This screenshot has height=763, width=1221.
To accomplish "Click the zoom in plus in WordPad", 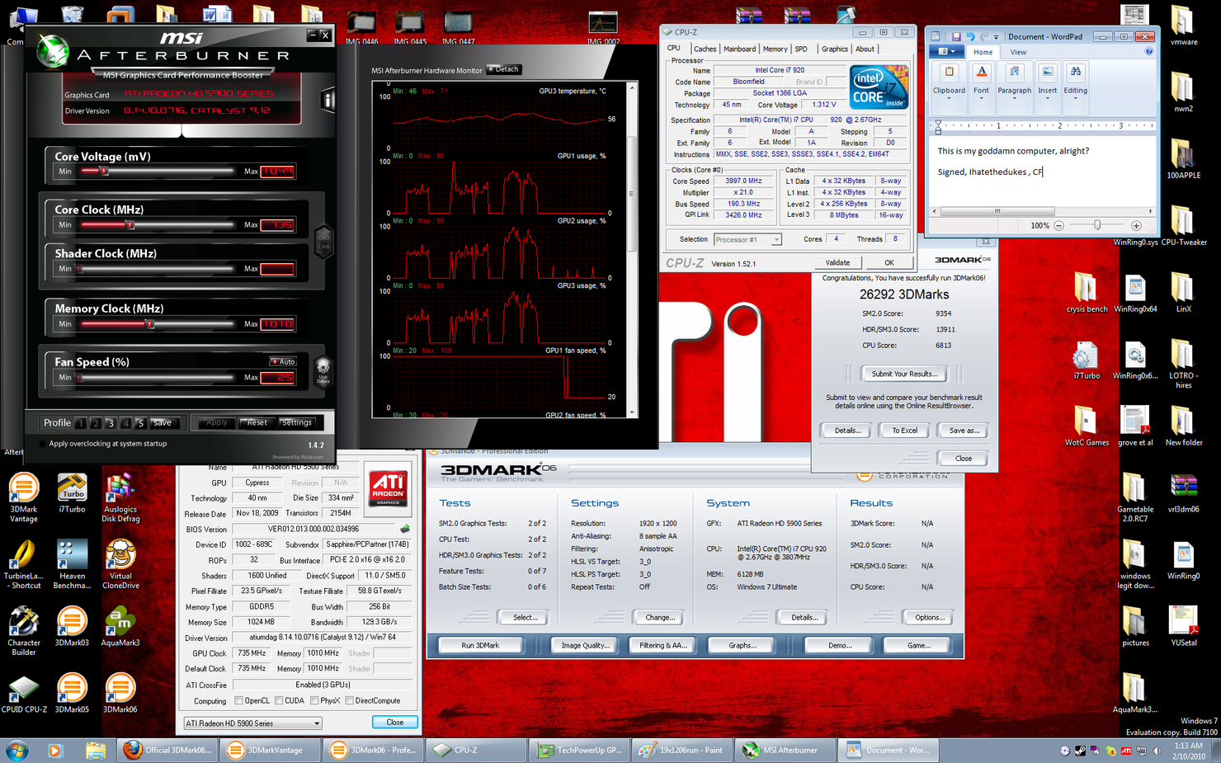I will 1136,225.
